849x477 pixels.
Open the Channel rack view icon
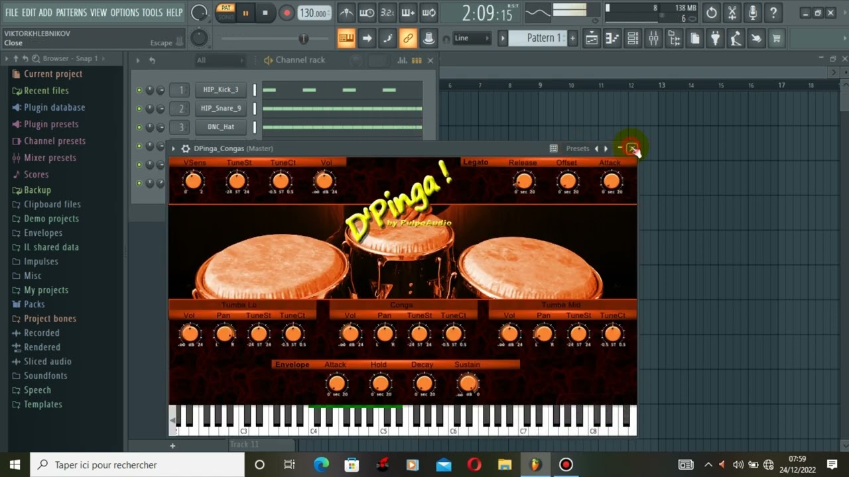(633, 38)
